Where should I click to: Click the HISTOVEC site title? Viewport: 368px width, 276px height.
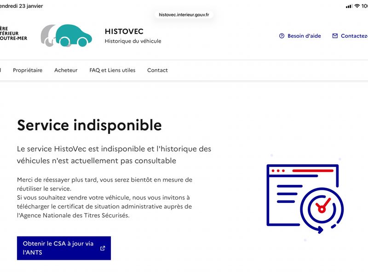(x=124, y=31)
